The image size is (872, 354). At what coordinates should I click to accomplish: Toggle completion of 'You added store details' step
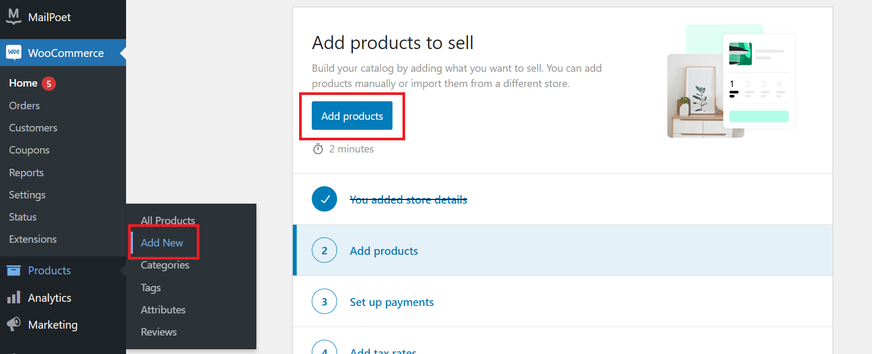pyautogui.click(x=408, y=199)
